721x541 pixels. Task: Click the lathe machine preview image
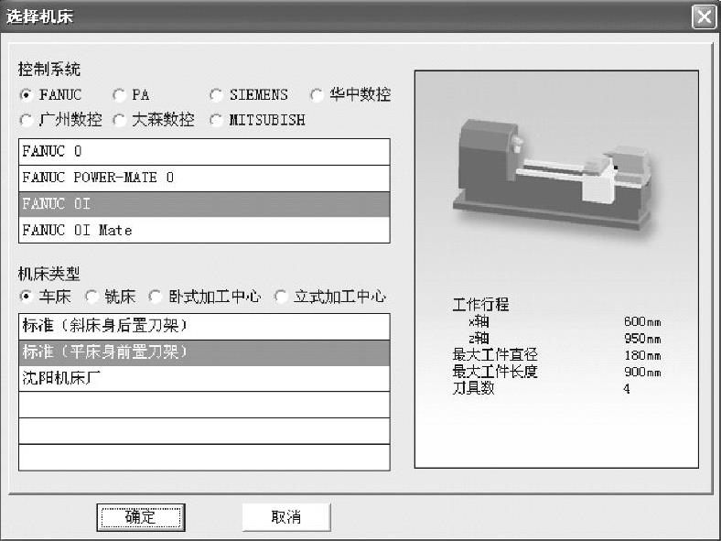pyautogui.click(x=552, y=175)
